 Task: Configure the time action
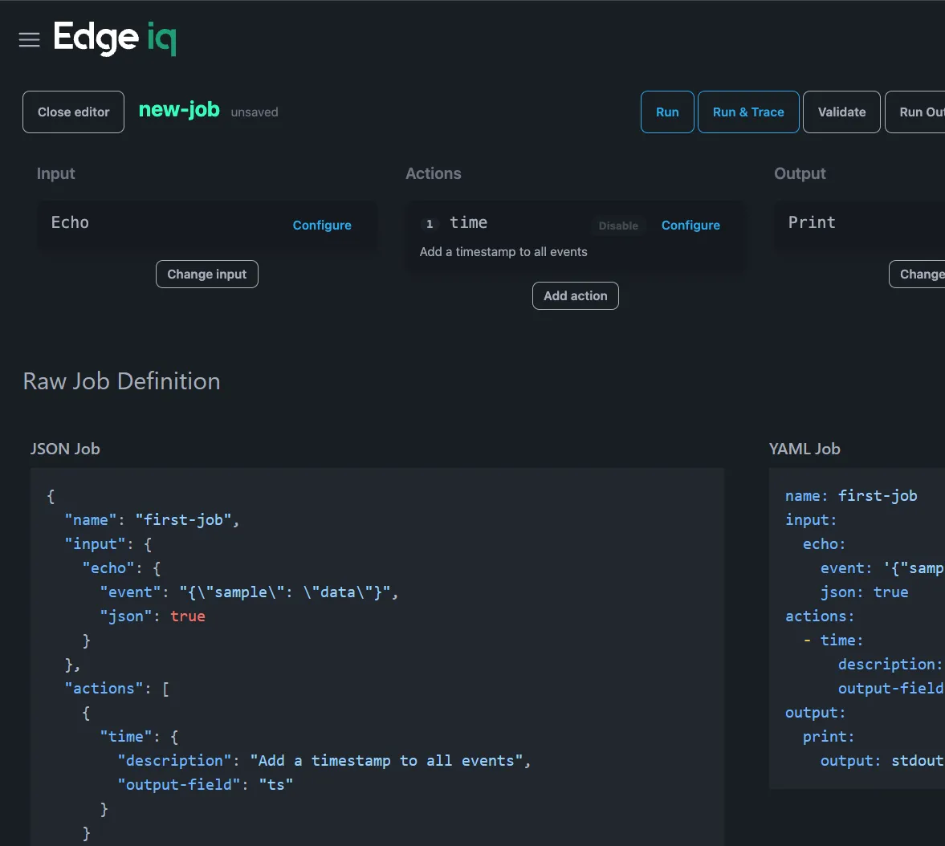(690, 225)
